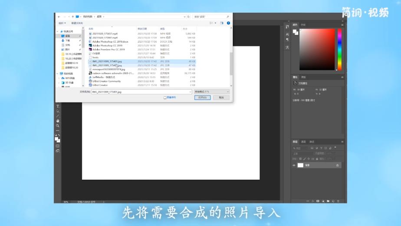Hide the Background layer with eye icon

click(x=294, y=165)
